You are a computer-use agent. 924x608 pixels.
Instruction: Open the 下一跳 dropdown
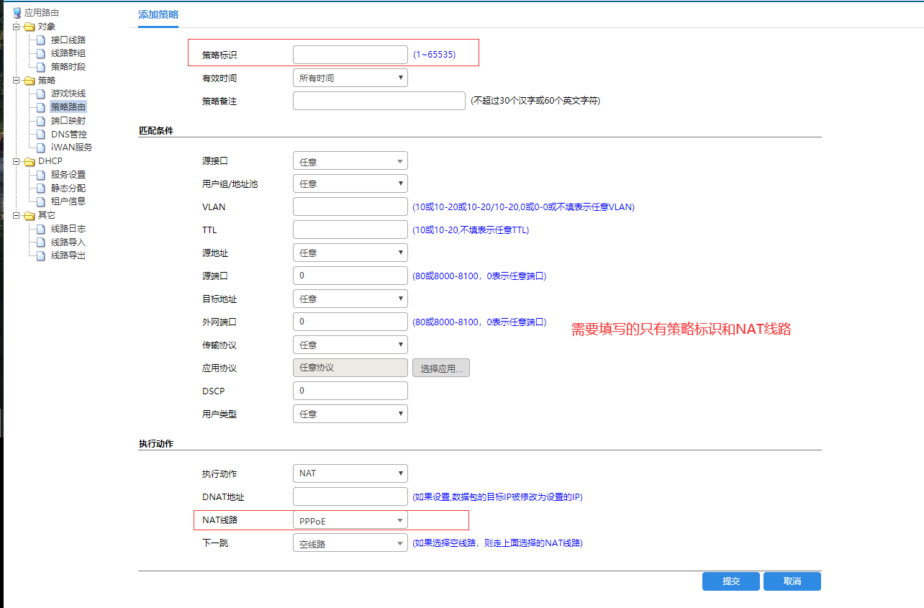pos(350,543)
